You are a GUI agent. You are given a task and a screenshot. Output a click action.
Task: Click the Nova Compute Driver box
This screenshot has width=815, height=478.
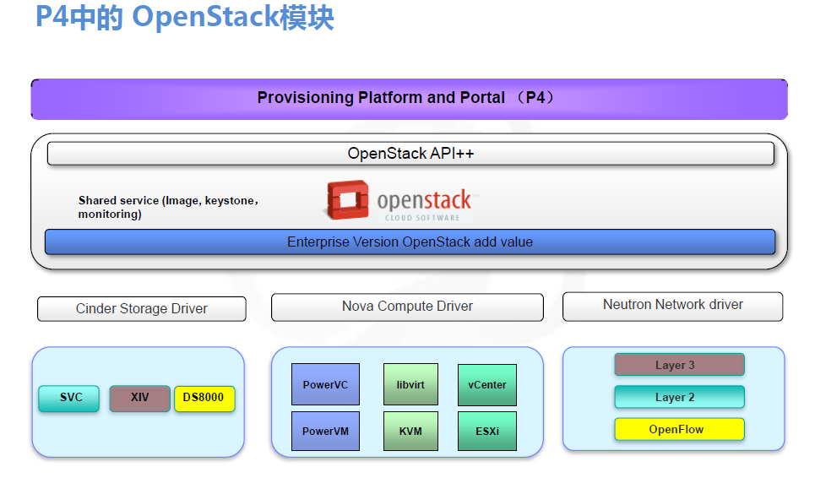point(407,307)
